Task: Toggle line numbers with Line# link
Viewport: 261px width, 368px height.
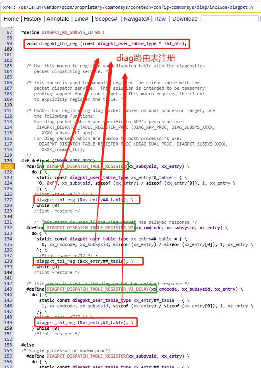Action: click(x=81, y=19)
